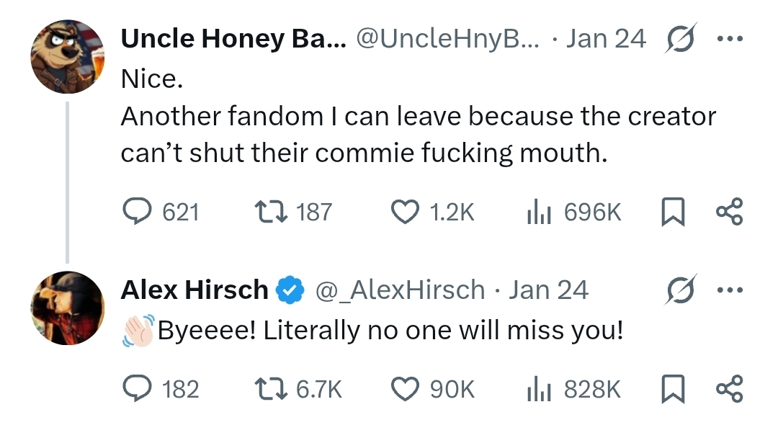Image resolution: width=778 pixels, height=425 pixels.
Task: Open Grok icon on Alex Hirsch's reply
Action: pos(679,290)
